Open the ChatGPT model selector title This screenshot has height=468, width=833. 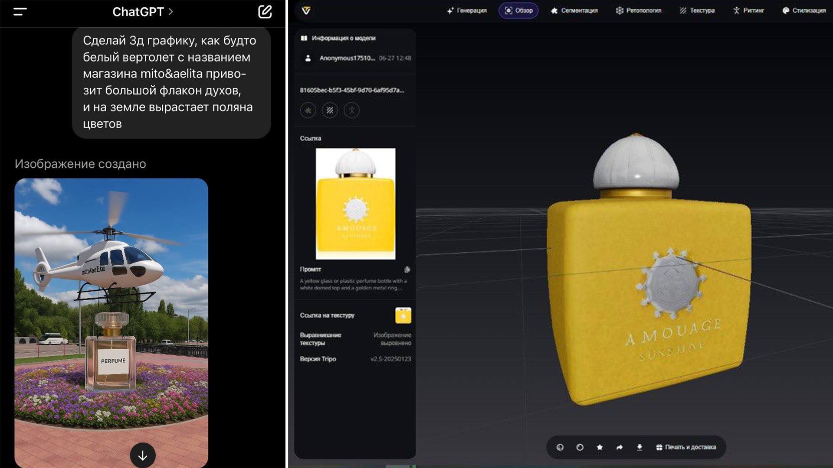coord(143,12)
